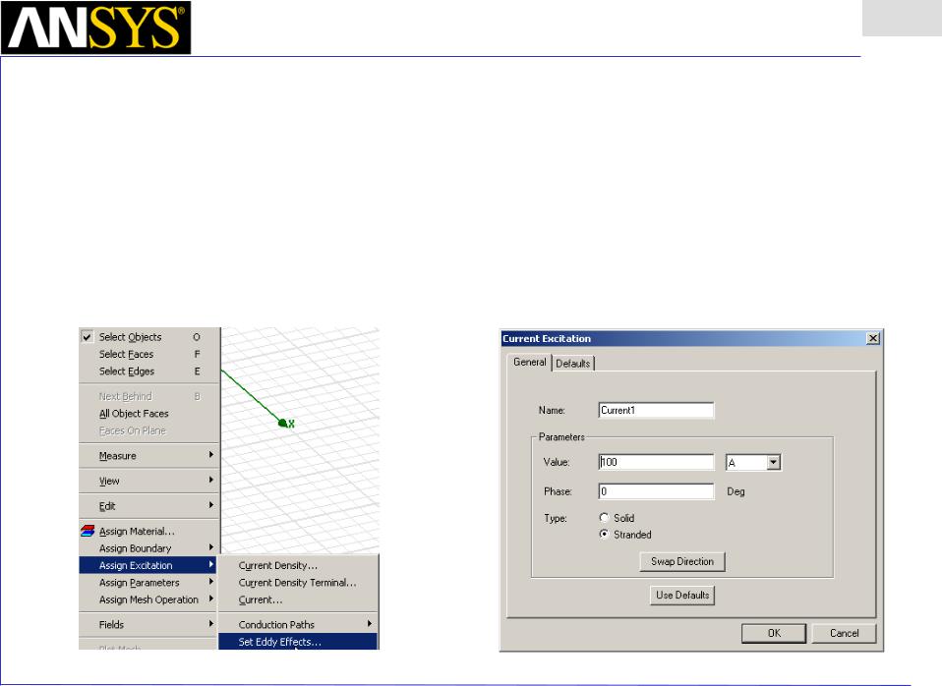Expand the Fields submenu

tap(147, 625)
